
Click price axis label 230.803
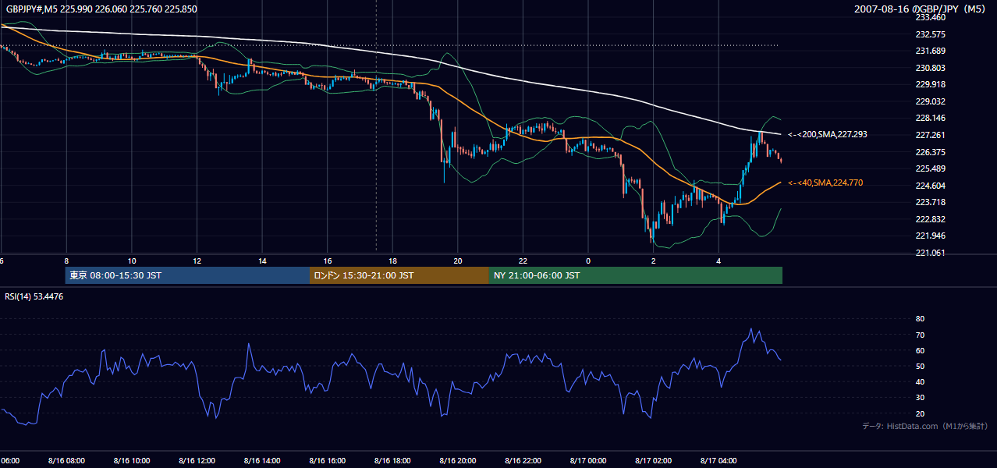(x=931, y=68)
